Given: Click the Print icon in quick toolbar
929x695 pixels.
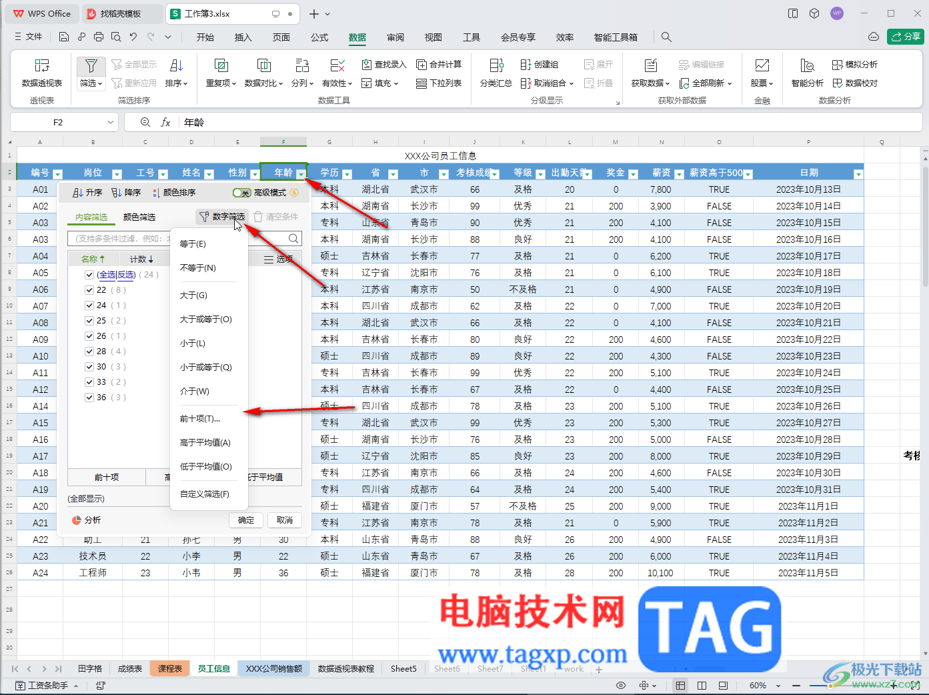Looking at the screenshot, I should tap(99, 37).
